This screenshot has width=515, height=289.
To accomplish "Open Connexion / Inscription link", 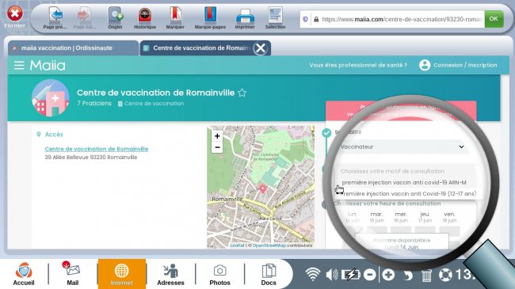I will pos(465,65).
